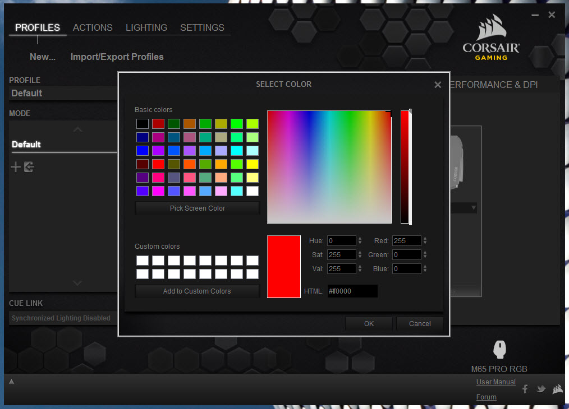Image resolution: width=569 pixels, height=409 pixels.
Task: Open dropdown arrow behind dialog right side
Action: pyautogui.click(x=474, y=208)
